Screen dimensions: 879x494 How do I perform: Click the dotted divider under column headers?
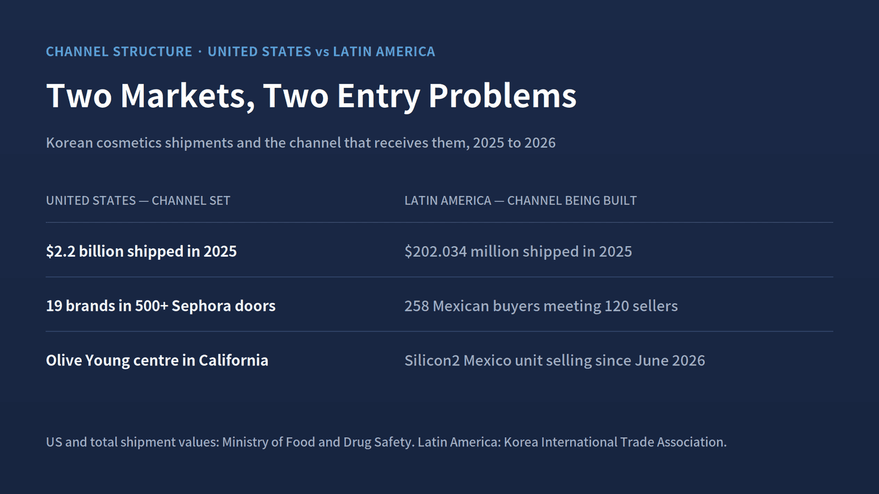pos(439,223)
